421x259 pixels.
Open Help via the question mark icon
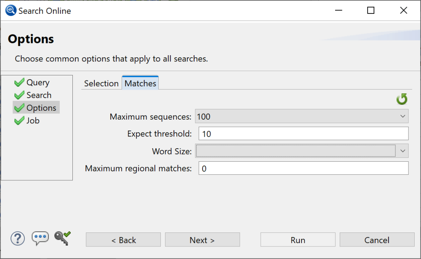[x=18, y=238]
